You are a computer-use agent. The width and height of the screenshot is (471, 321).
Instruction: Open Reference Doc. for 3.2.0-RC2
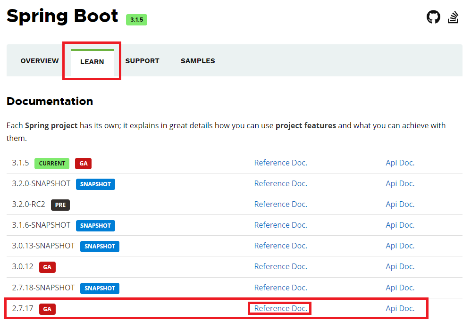click(280, 204)
